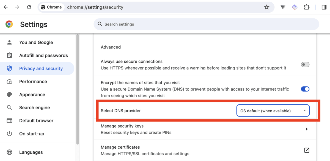Disable Encrypt the names of sites toggle
This screenshot has width=330, height=161.
click(x=305, y=89)
